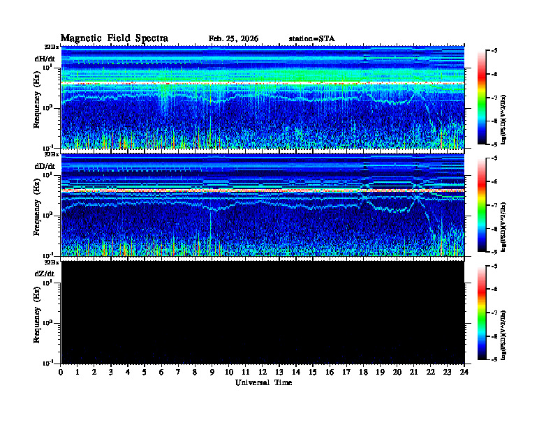Click the "-8" value on the dZ/dt color bar

494,336
